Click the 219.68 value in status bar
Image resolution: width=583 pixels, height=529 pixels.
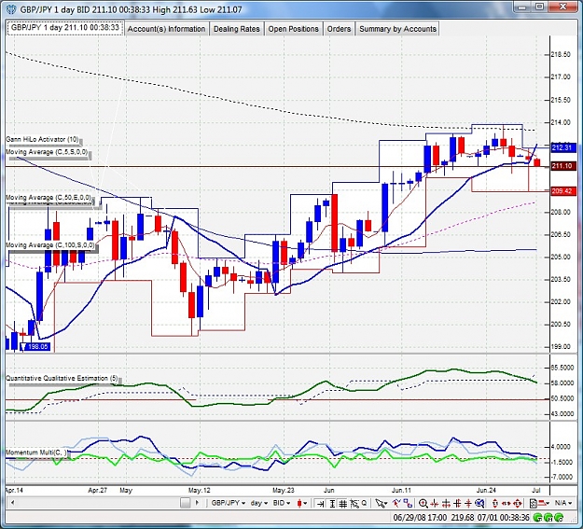point(462,517)
